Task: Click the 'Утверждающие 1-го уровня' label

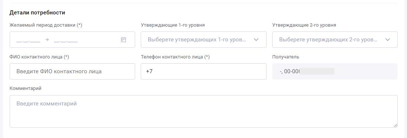Action: pos(173,25)
